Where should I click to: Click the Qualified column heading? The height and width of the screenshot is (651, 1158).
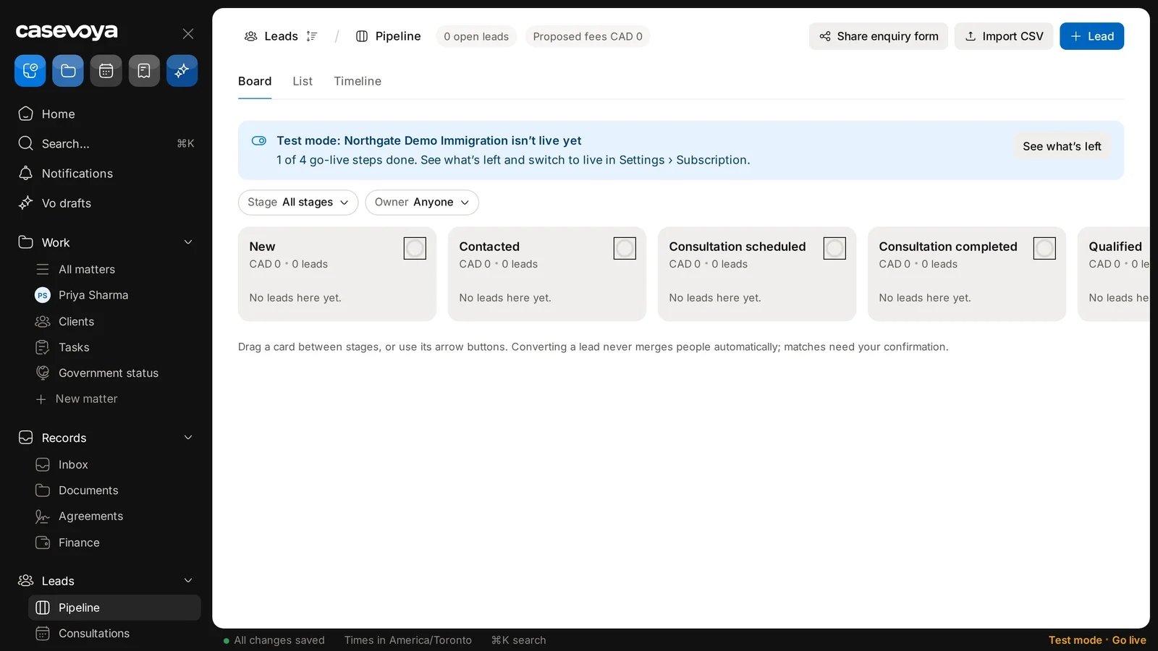coord(1115,247)
